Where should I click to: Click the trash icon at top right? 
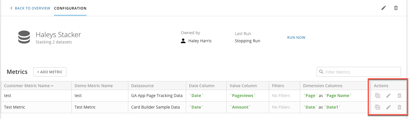[x=396, y=8]
